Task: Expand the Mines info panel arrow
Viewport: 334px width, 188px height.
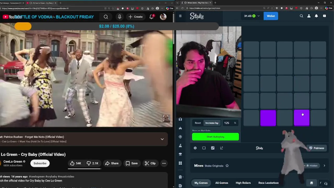Action: click(x=324, y=166)
